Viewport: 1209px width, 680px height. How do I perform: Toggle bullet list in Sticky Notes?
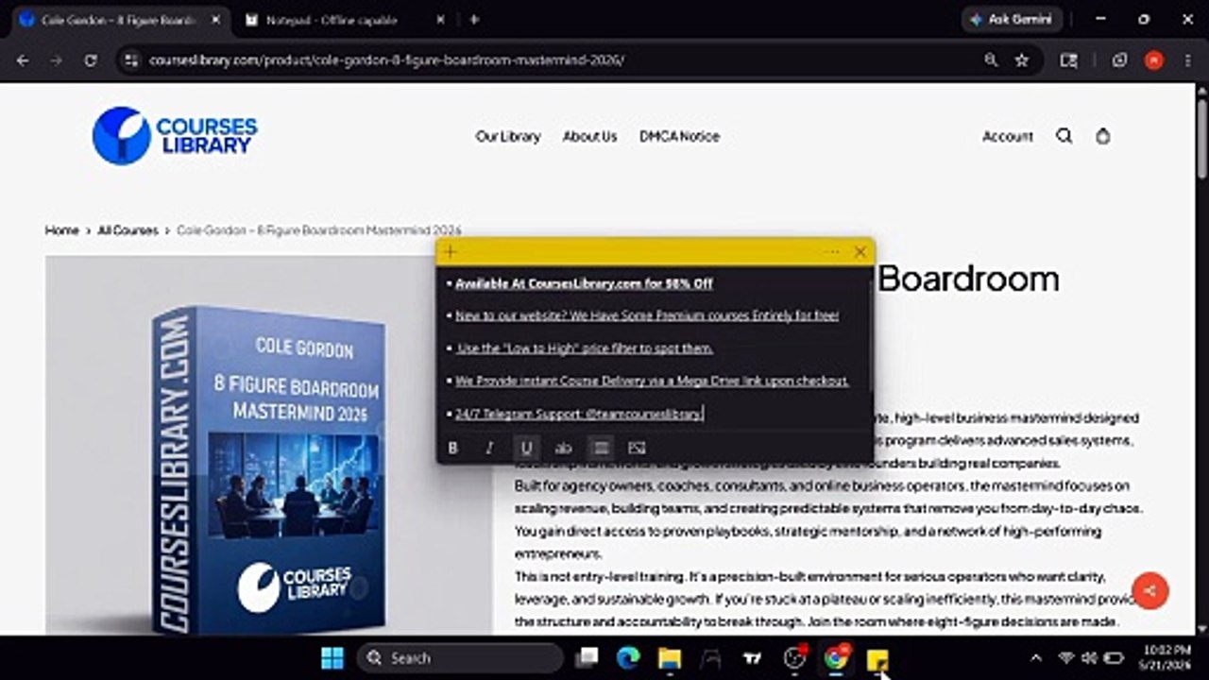click(600, 448)
